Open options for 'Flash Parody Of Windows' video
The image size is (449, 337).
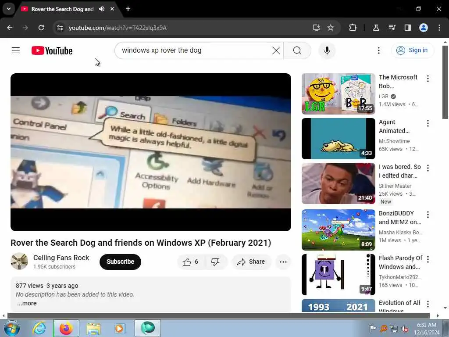point(428,259)
